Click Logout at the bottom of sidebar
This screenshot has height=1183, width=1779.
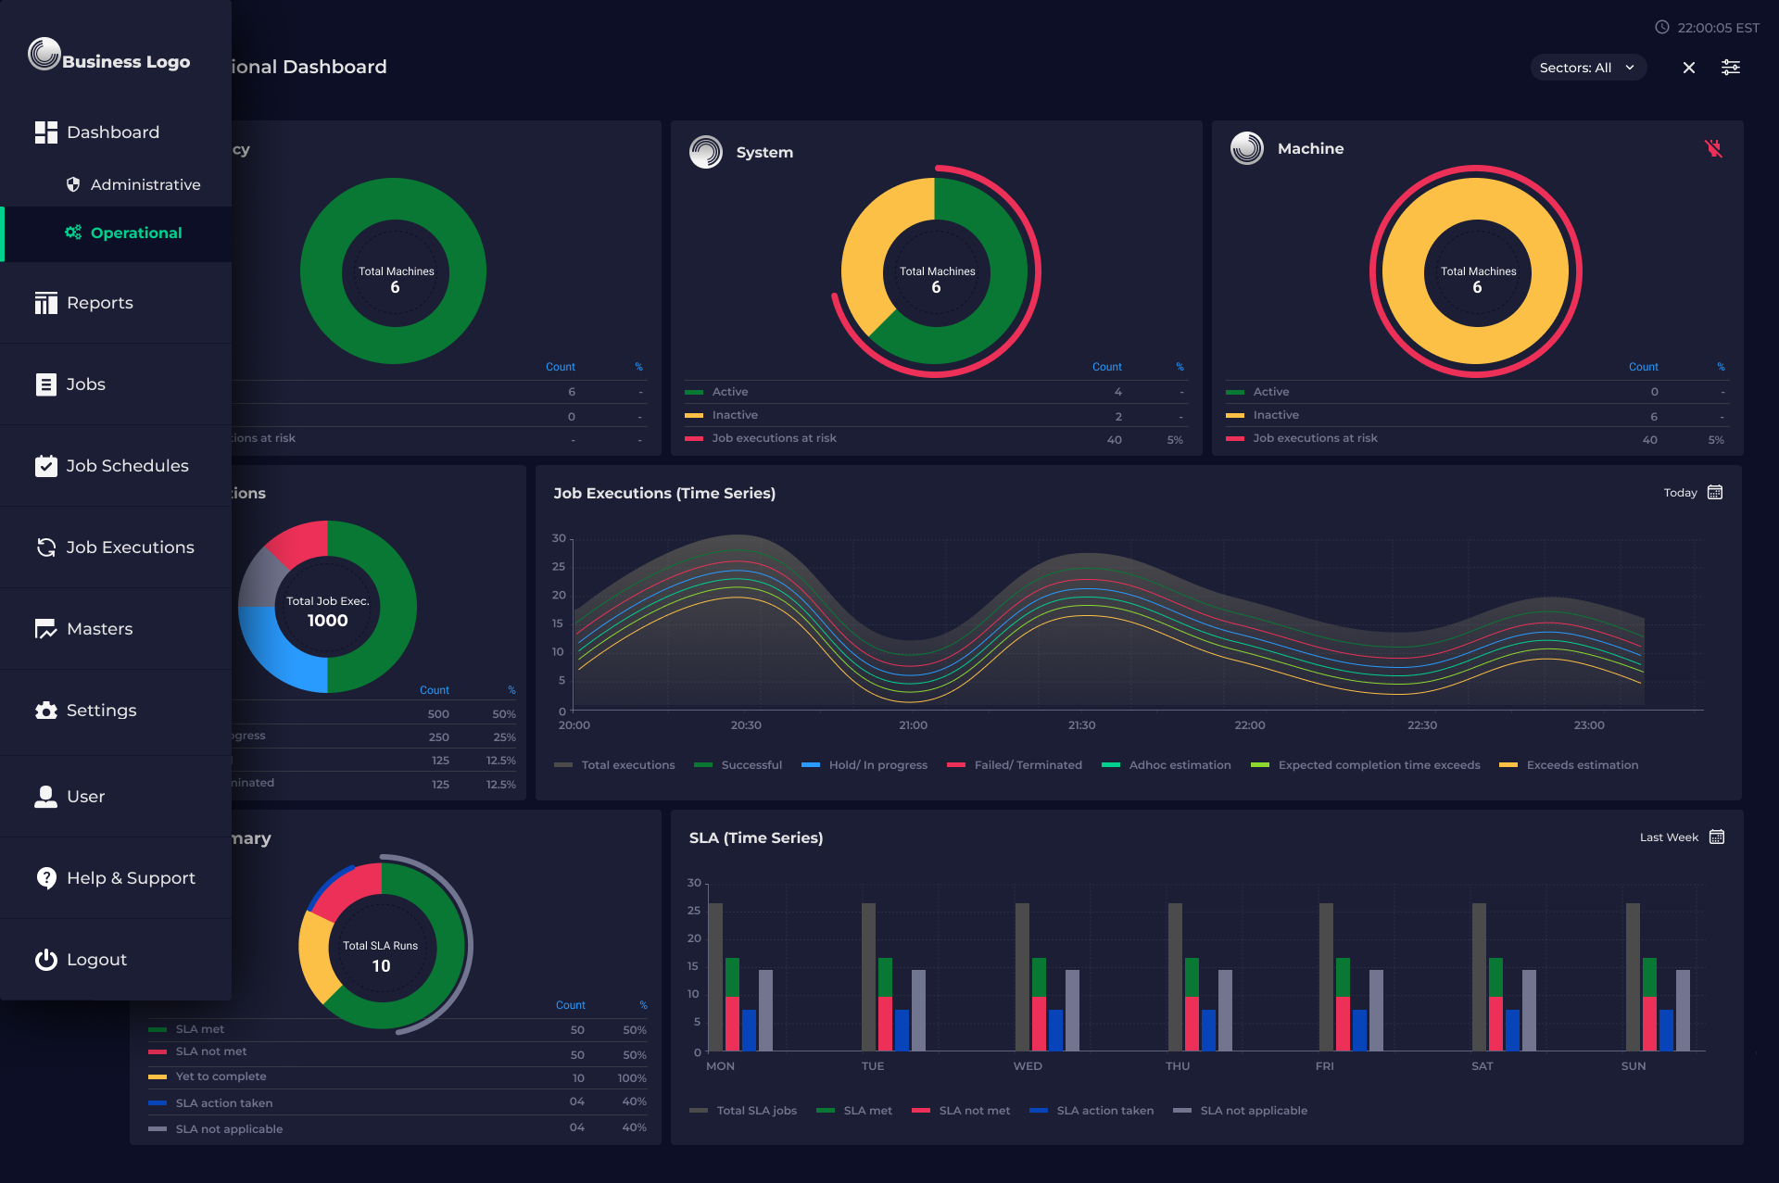96,959
